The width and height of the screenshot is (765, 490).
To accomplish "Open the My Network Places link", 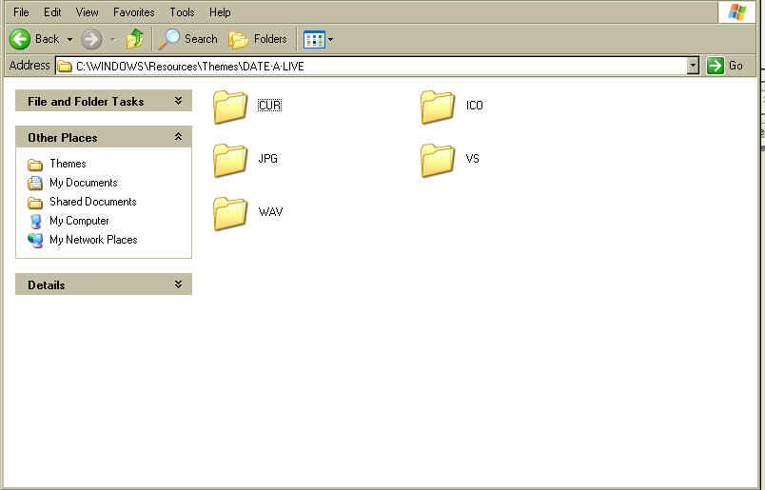I will coord(93,240).
